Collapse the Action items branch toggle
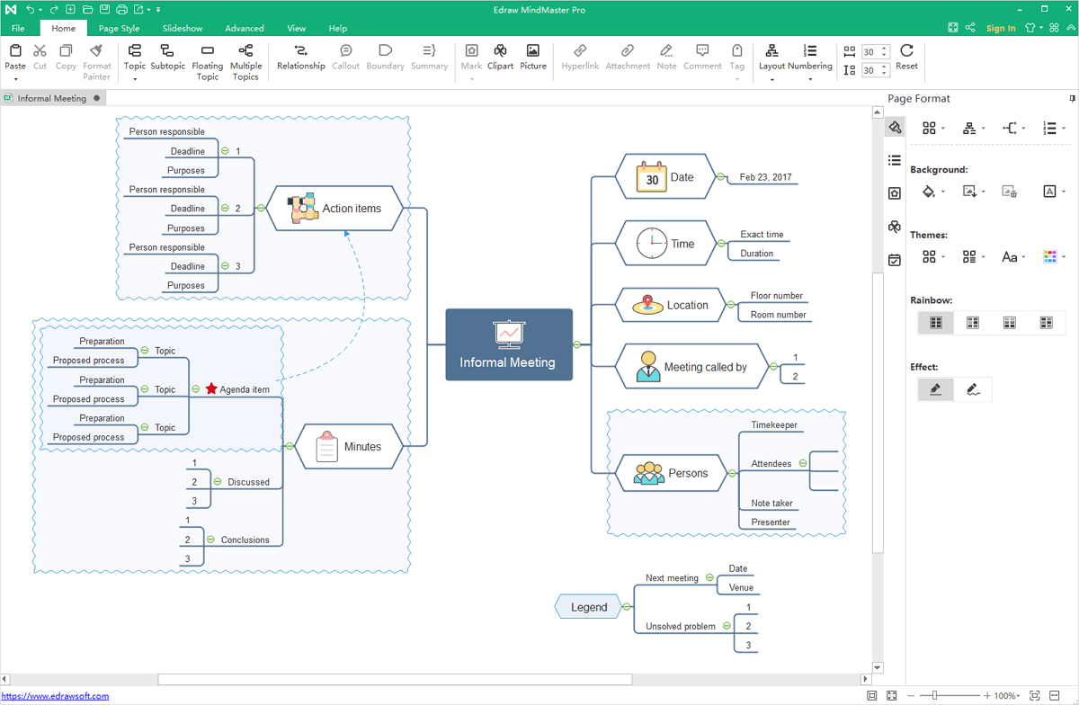The width and height of the screenshot is (1079, 705). (x=261, y=208)
